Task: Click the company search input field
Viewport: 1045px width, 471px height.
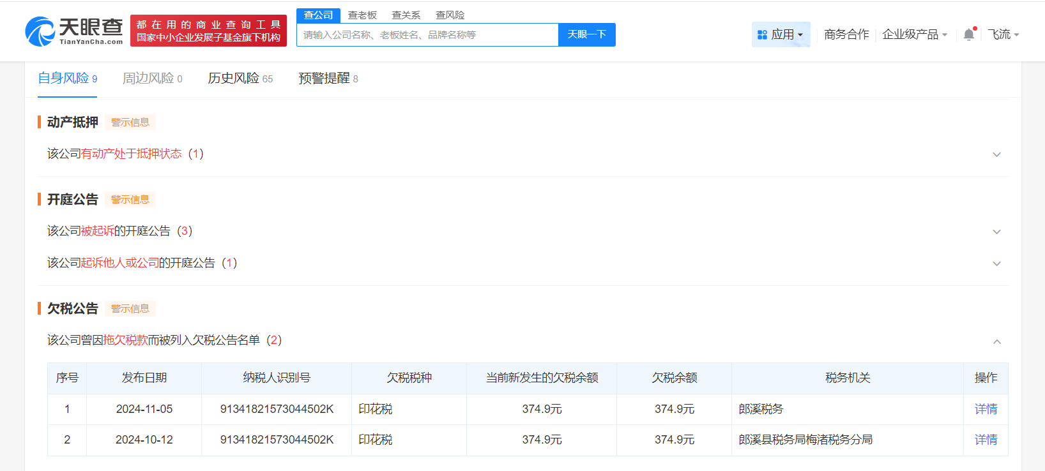Action: 427,35
